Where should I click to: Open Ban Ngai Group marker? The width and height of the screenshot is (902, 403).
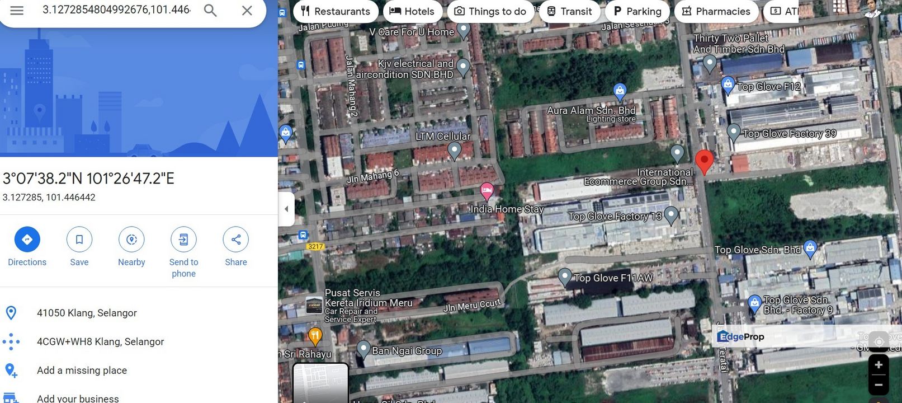tap(363, 350)
